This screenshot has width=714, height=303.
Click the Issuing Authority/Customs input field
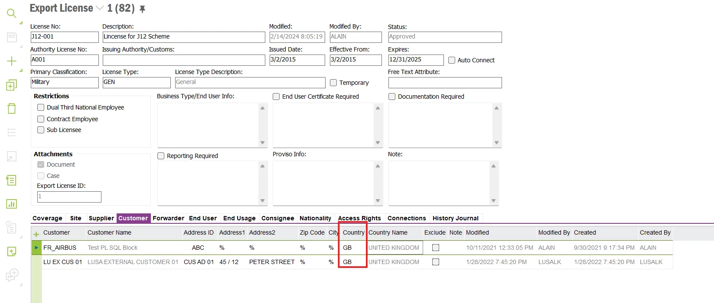[x=183, y=60]
